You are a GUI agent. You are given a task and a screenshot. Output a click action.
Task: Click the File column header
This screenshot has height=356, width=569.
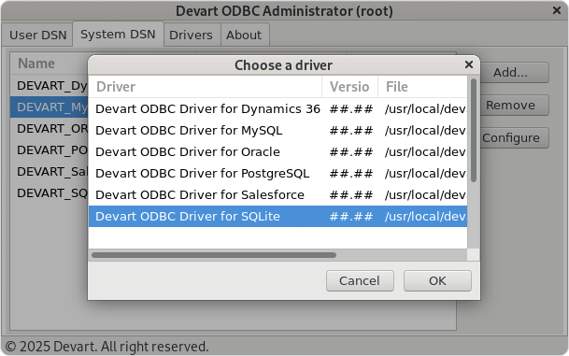[422, 87]
